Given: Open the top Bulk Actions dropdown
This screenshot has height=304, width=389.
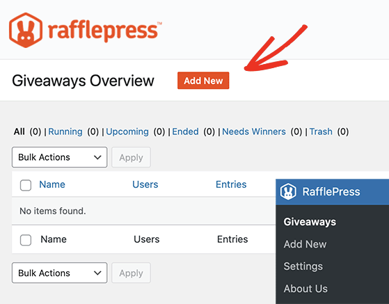Looking at the screenshot, I should click(x=60, y=157).
